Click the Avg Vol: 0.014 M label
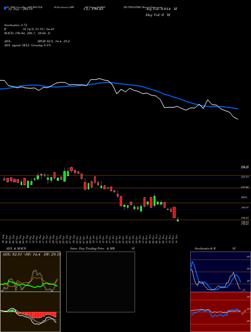Viewport: 251px width, 332px height. [x=161, y=9]
